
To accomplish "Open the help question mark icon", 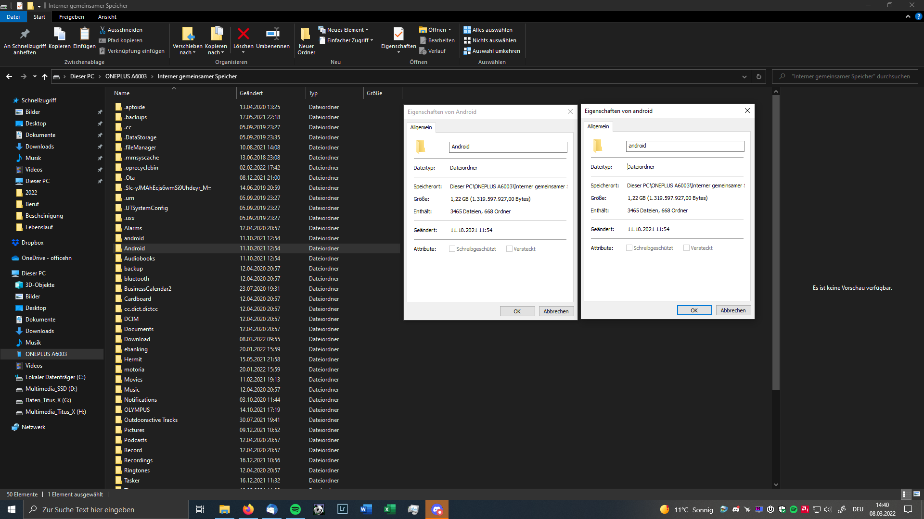I will [918, 16].
